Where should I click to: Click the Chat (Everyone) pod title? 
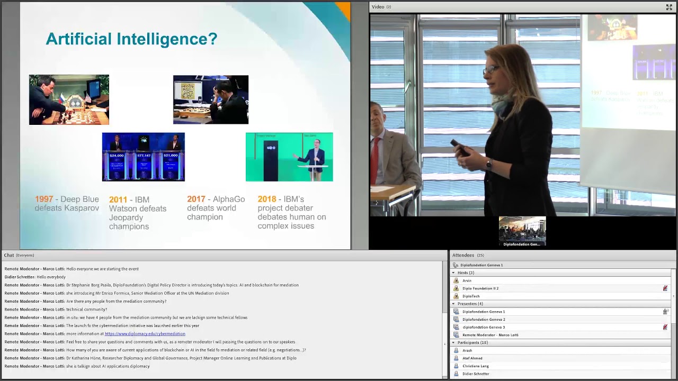(x=19, y=255)
